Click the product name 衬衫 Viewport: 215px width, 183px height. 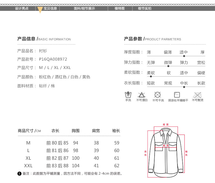pyautogui.click(x=43, y=51)
